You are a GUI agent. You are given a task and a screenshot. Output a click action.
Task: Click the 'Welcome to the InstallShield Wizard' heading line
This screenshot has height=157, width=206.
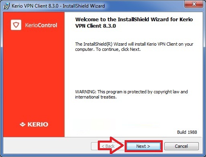coord(134,20)
